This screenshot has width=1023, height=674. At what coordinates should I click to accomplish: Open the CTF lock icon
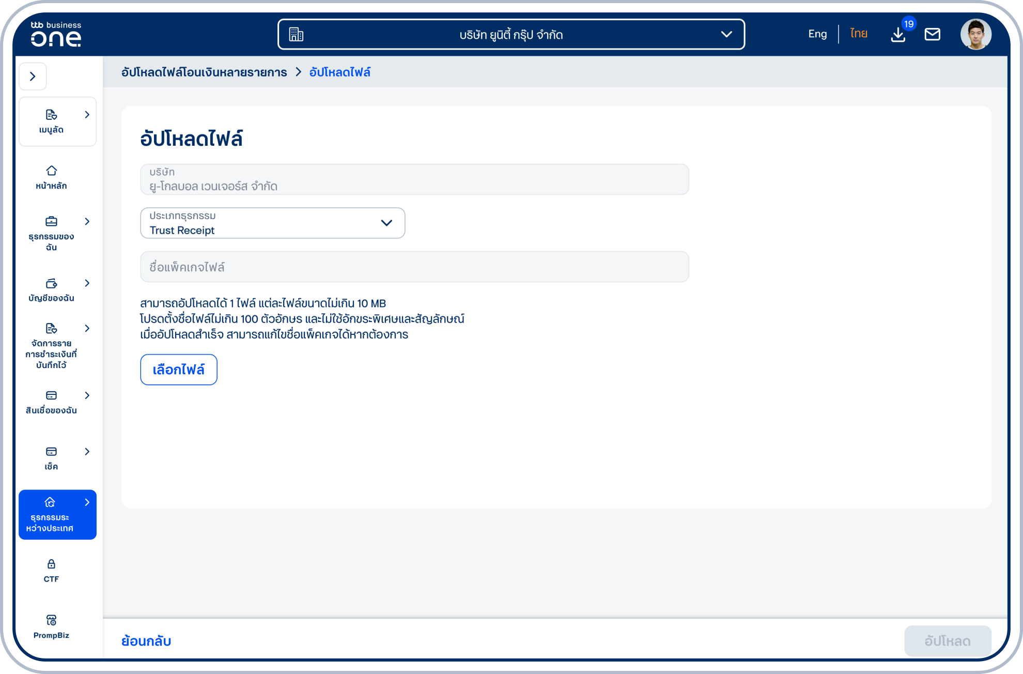coord(51,564)
